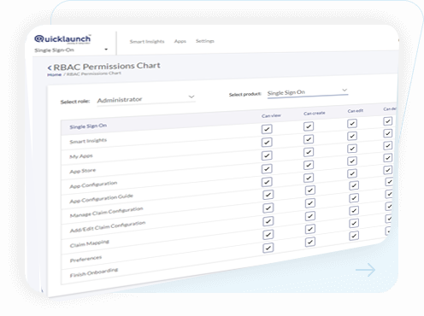Uncheck Can create for Smart Insights
The height and width of the screenshot is (316, 424).
point(309,126)
